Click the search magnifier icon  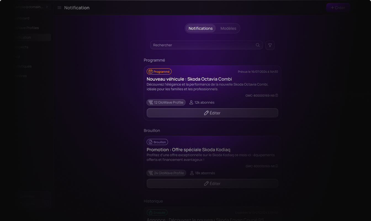click(x=258, y=45)
